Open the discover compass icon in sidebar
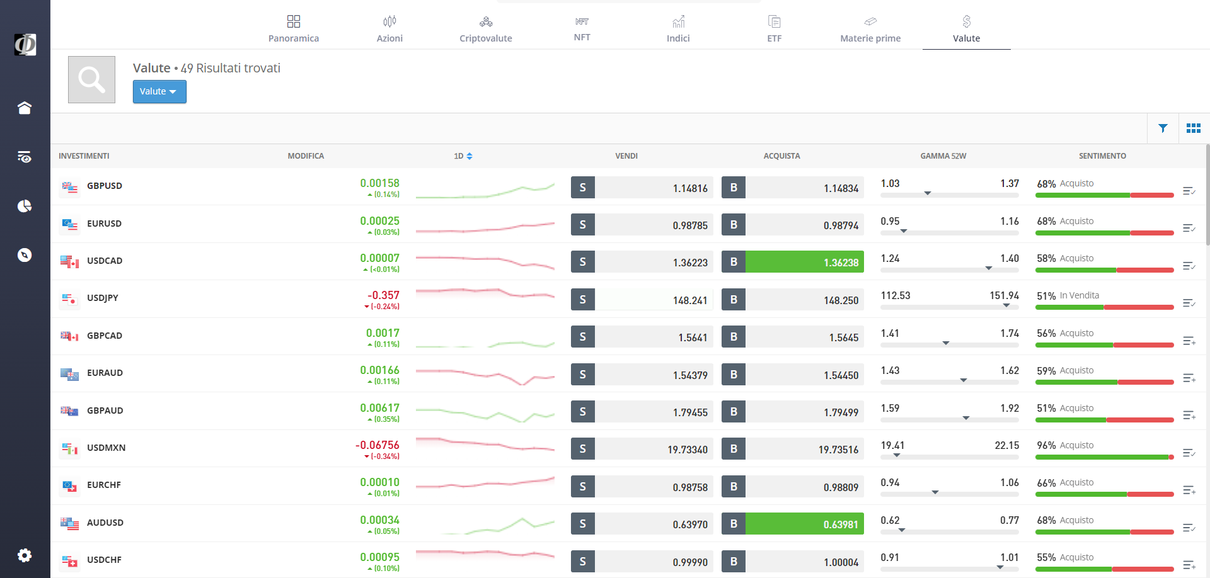This screenshot has height=578, width=1210. 25,255
